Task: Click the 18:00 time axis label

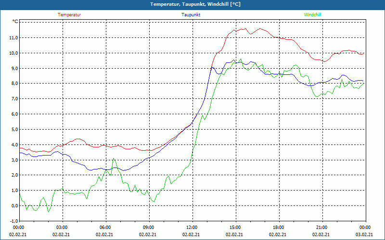Action: tap(279, 228)
